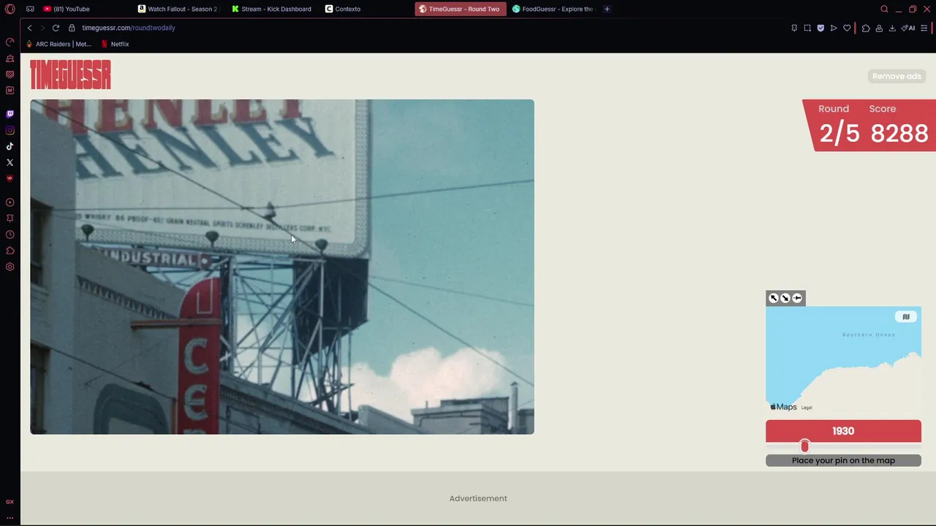Open the extensions puzzle icon
The width and height of the screenshot is (936, 526).
(x=866, y=28)
